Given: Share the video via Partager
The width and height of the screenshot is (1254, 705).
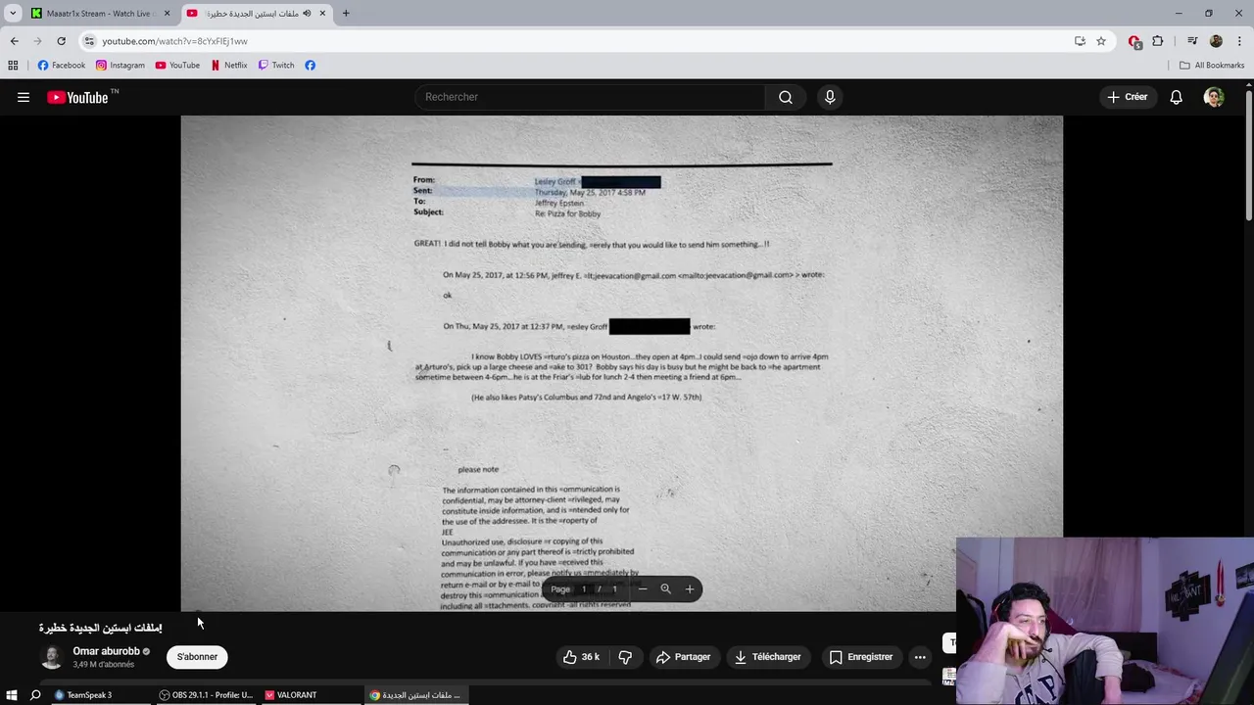Looking at the screenshot, I should tap(683, 657).
